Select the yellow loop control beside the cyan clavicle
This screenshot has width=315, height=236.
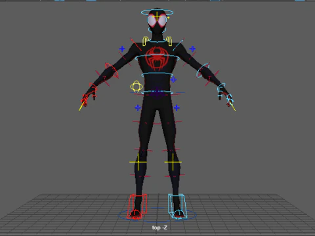tap(169, 41)
